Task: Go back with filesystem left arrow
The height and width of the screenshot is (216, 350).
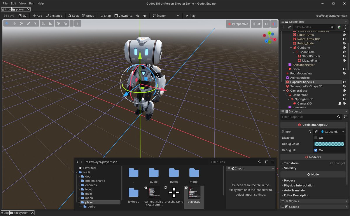Action: pos(77,162)
